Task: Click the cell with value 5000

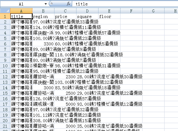Action: pyautogui.click(x=65, y=104)
